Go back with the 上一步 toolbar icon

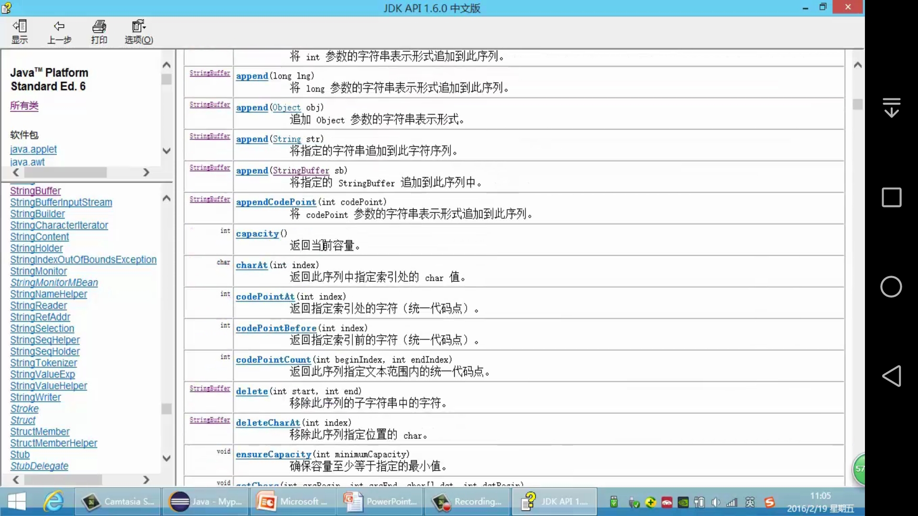[x=59, y=32]
